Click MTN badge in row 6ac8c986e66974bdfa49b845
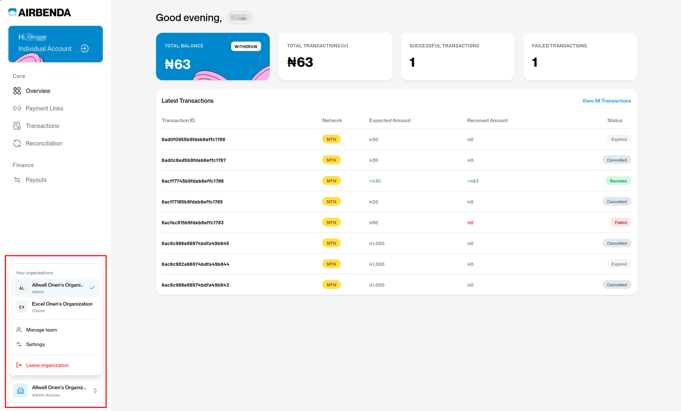This screenshot has width=681, height=411. 331,243
